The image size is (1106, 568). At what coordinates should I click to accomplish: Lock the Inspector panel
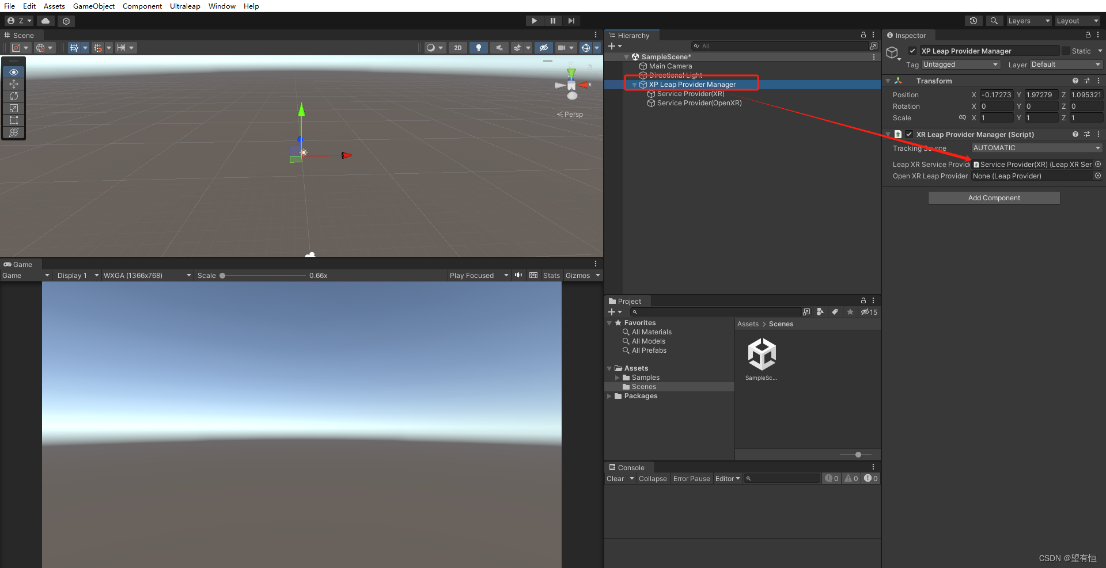coord(1088,35)
